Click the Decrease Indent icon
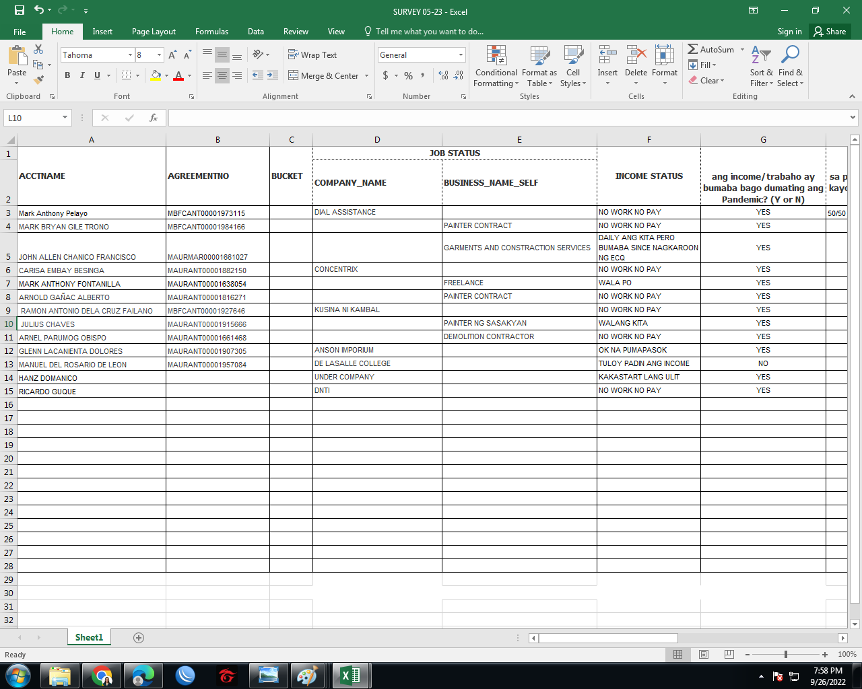The width and height of the screenshot is (862, 689). [x=258, y=75]
